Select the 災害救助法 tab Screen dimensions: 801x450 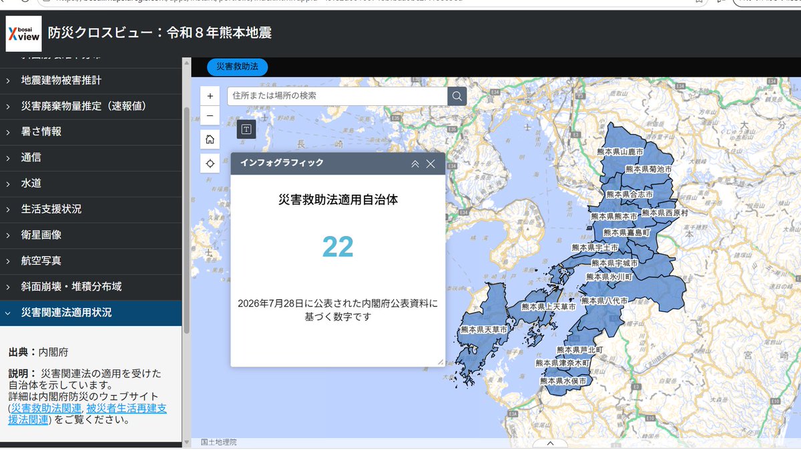[237, 66]
